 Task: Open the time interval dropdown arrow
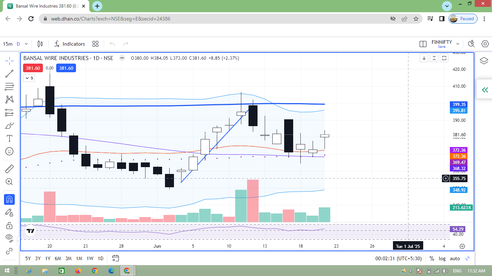[26, 44]
